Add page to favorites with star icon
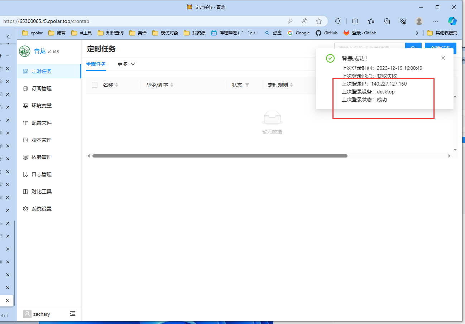The height and width of the screenshot is (324, 465). tap(319, 21)
